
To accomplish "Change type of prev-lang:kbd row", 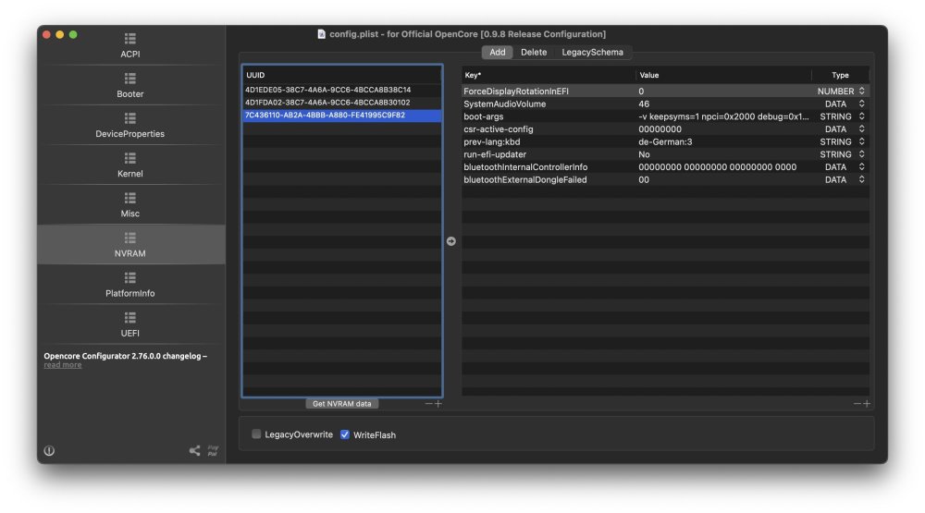I will (x=862, y=141).
